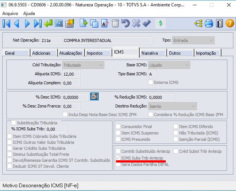Open the Arquivo menu
Screen dimensions: 236x191
(10, 13)
